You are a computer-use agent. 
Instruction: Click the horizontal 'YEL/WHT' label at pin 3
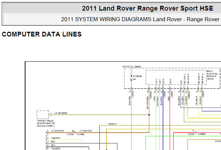[x=56, y=138]
